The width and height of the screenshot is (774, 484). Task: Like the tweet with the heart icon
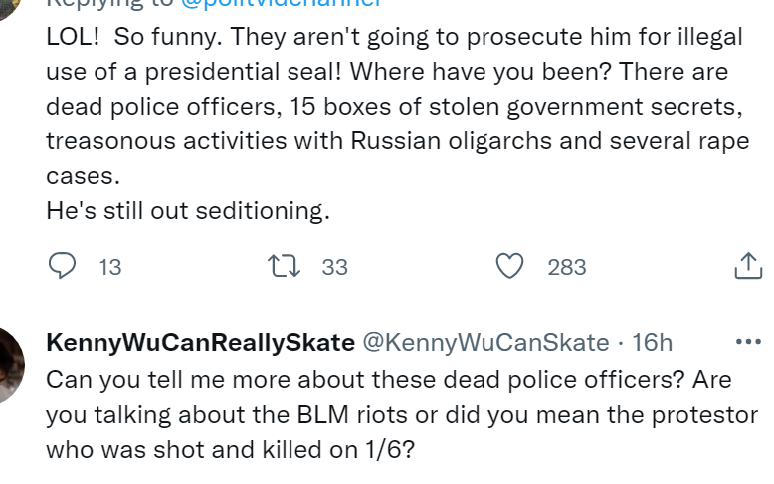(x=510, y=266)
